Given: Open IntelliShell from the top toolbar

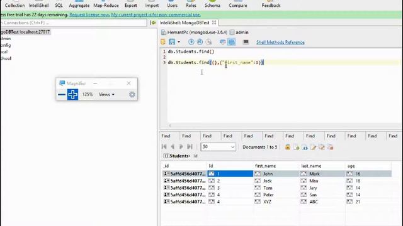Looking at the screenshot, I should tap(38, 5).
